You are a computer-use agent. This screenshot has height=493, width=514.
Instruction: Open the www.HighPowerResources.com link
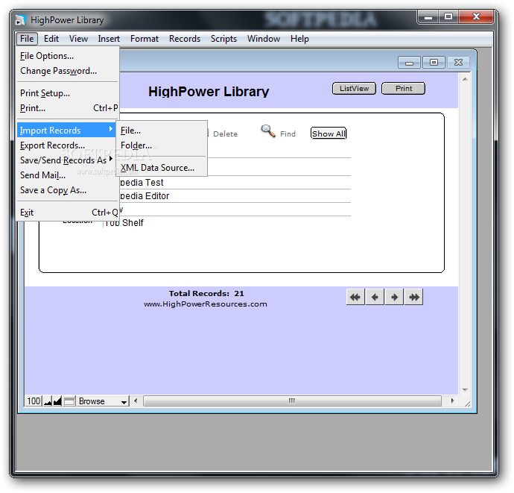[x=206, y=304]
